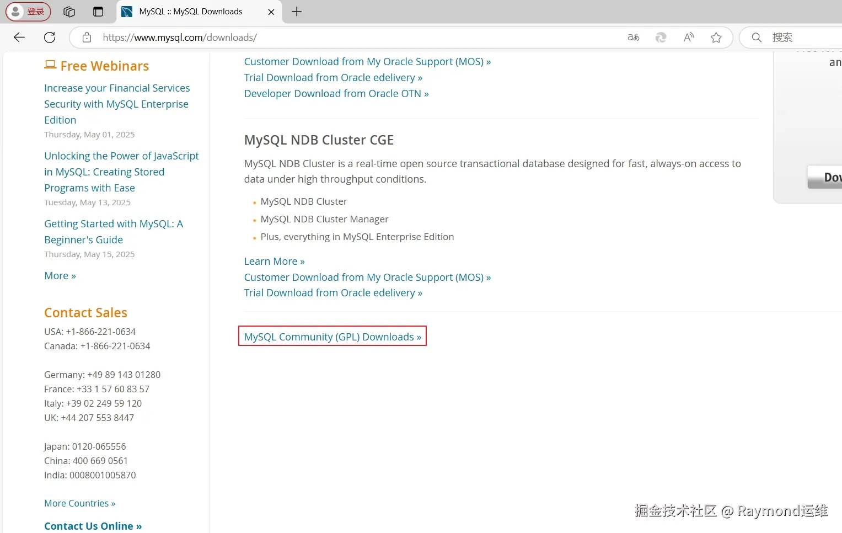Open the workspaces icon
This screenshot has height=533, width=842.
[69, 12]
